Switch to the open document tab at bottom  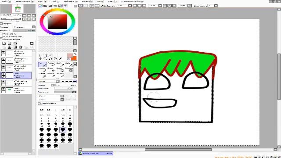coord(96,153)
